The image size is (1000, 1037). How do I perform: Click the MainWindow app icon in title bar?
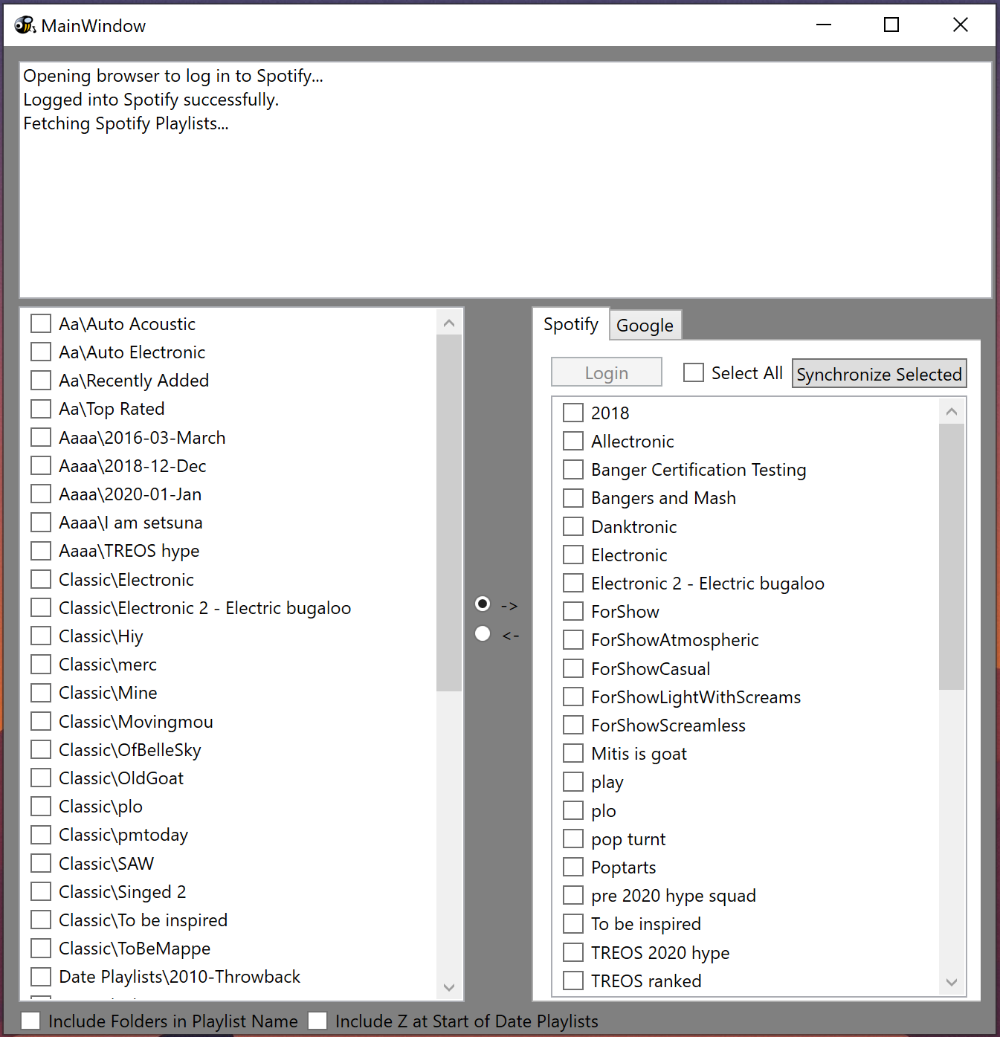pos(25,25)
